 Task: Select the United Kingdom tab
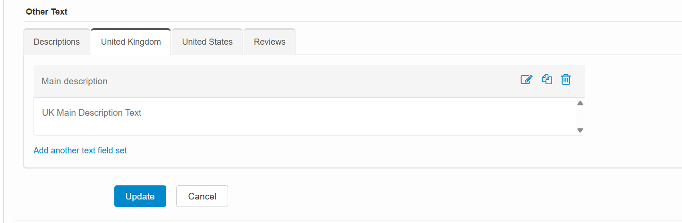131,42
